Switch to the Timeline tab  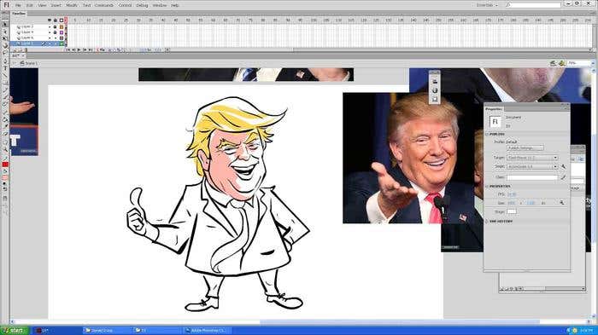click(x=18, y=14)
